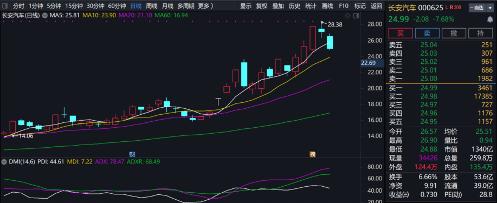Click the price alert bell icon
497x203 pixels.
(490, 19)
